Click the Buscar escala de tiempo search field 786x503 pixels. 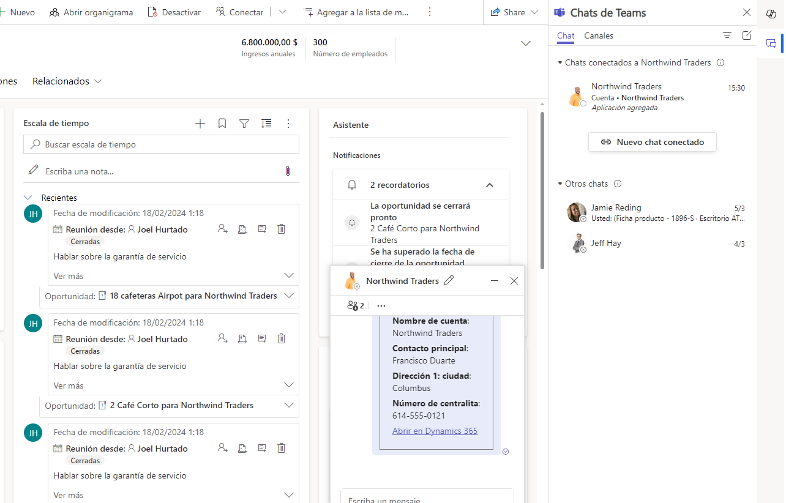click(162, 144)
